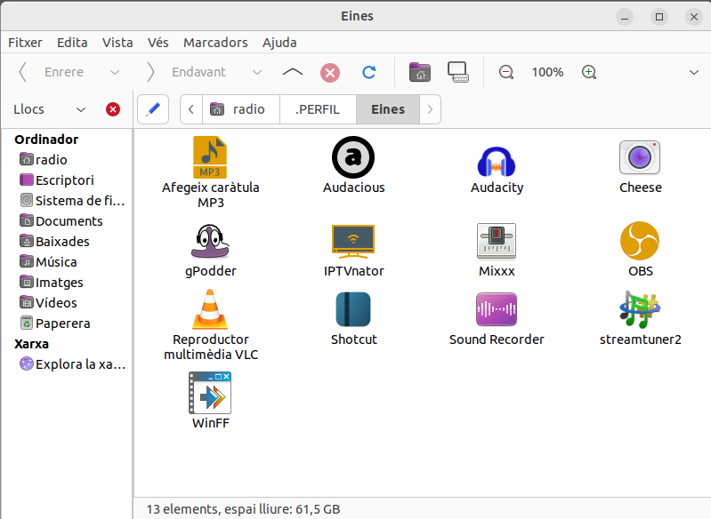Open the gPodder icon
Viewport: 711px width, 519px height.
(211, 242)
